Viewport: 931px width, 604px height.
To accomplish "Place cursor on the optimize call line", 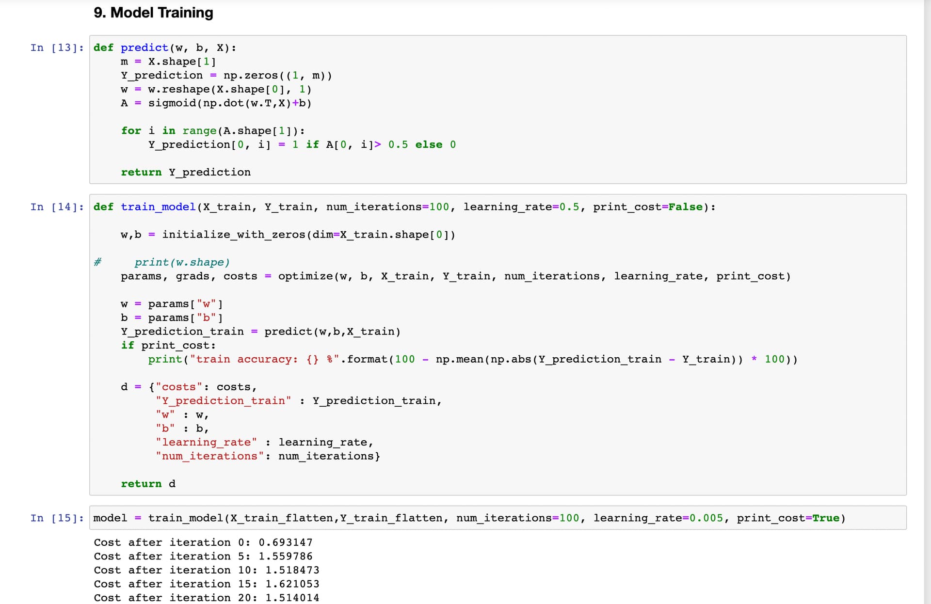I will (x=455, y=276).
